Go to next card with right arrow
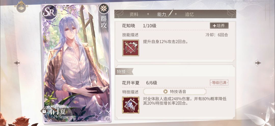Viewport: 275px width, 126px height. click(257, 63)
